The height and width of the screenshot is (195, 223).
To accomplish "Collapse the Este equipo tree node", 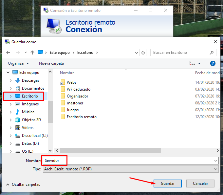I will pyautogui.click(x=7, y=73).
